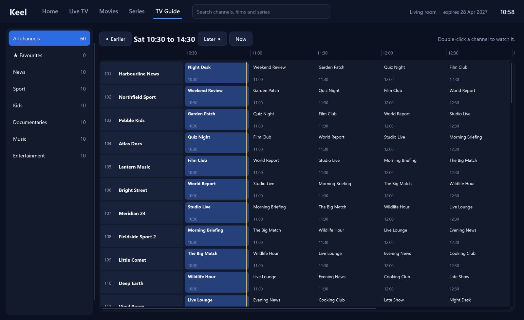Select channel 105 Lantern Music
The width and height of the screenshot is (524, 320).
click(142, 167)
